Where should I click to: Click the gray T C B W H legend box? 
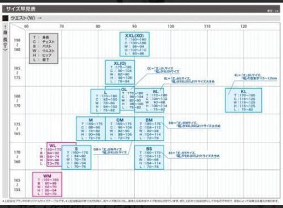point(44,49)
